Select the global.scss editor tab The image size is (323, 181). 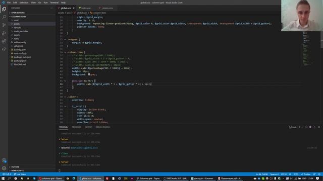coord(66,8)
